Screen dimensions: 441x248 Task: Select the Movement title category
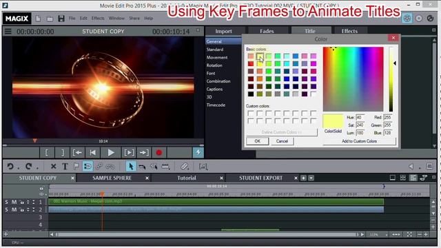point(217,57)
